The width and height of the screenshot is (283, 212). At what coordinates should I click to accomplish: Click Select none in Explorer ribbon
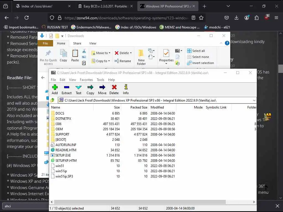(198, 57)
